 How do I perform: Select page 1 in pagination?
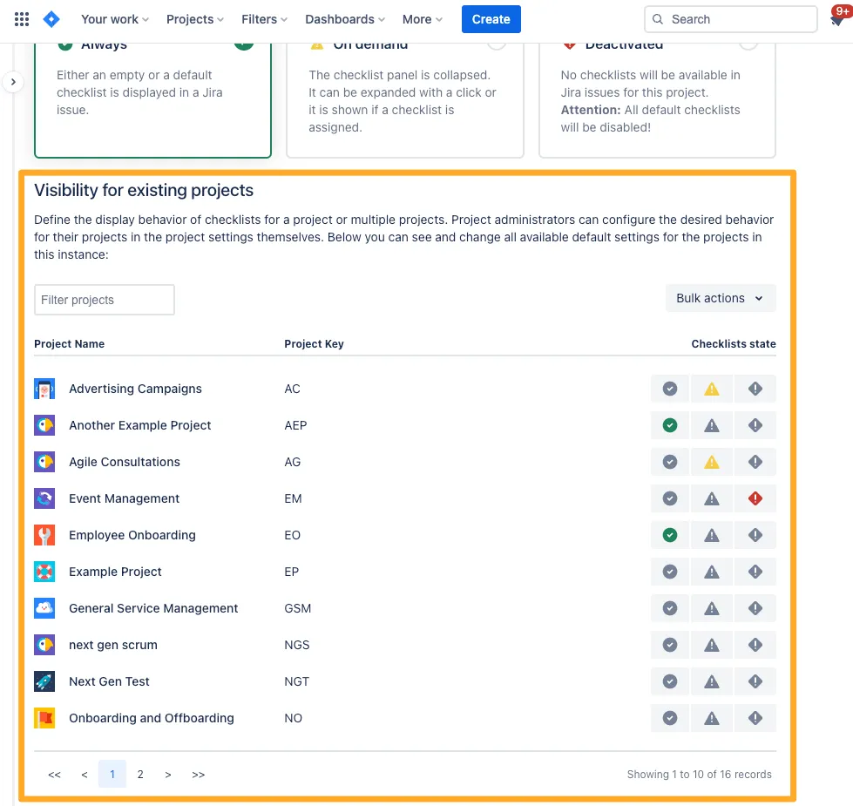pyautogui.click(x=112, y=774)
